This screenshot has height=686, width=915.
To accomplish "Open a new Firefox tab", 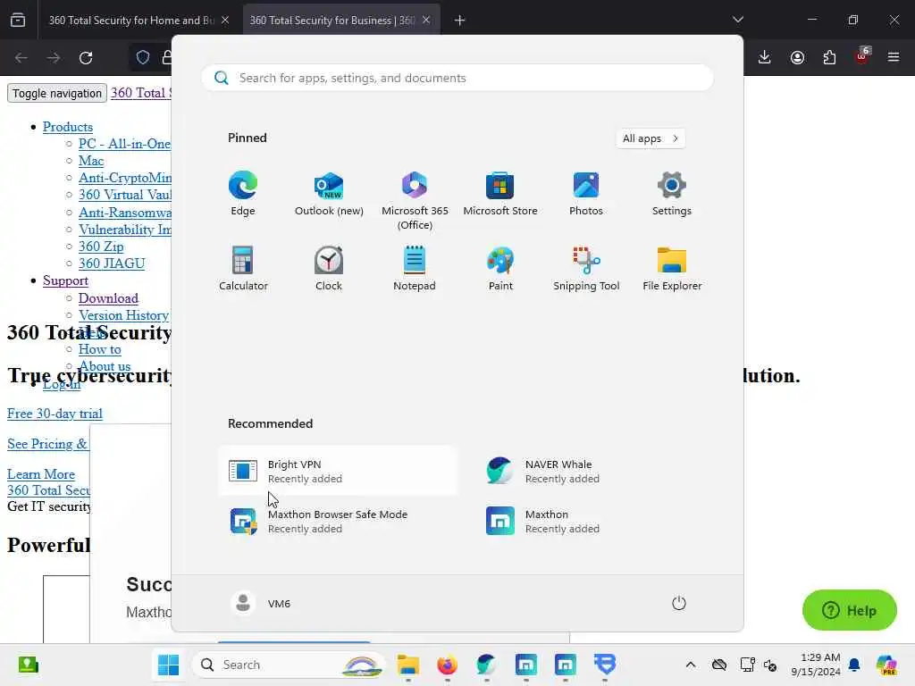I will pyautogui.click(x=460, y=21).
